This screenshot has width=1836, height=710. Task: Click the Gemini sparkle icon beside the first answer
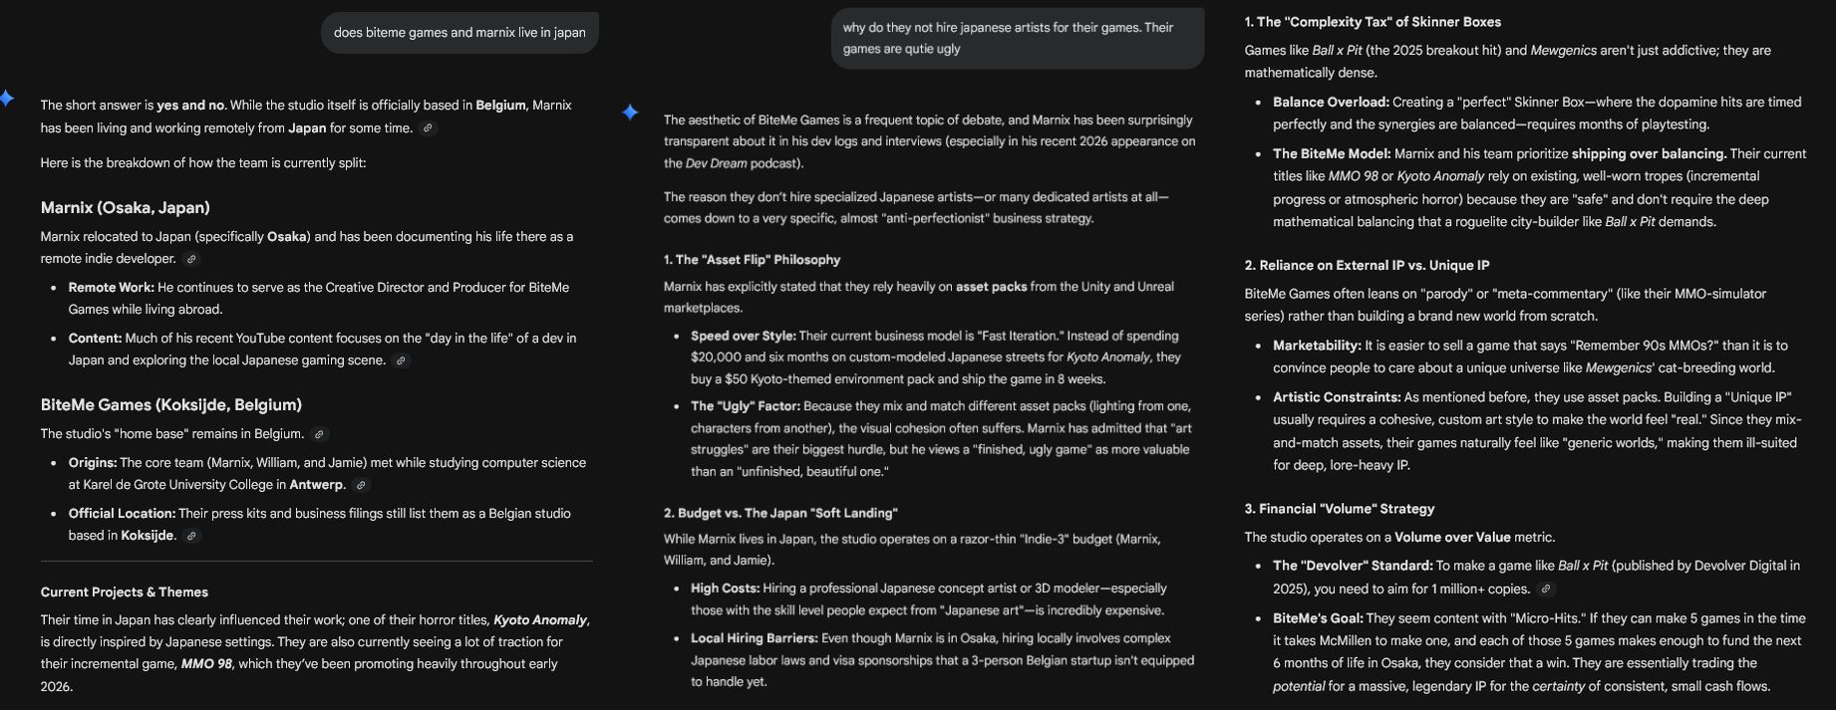[x=7, y=98]
